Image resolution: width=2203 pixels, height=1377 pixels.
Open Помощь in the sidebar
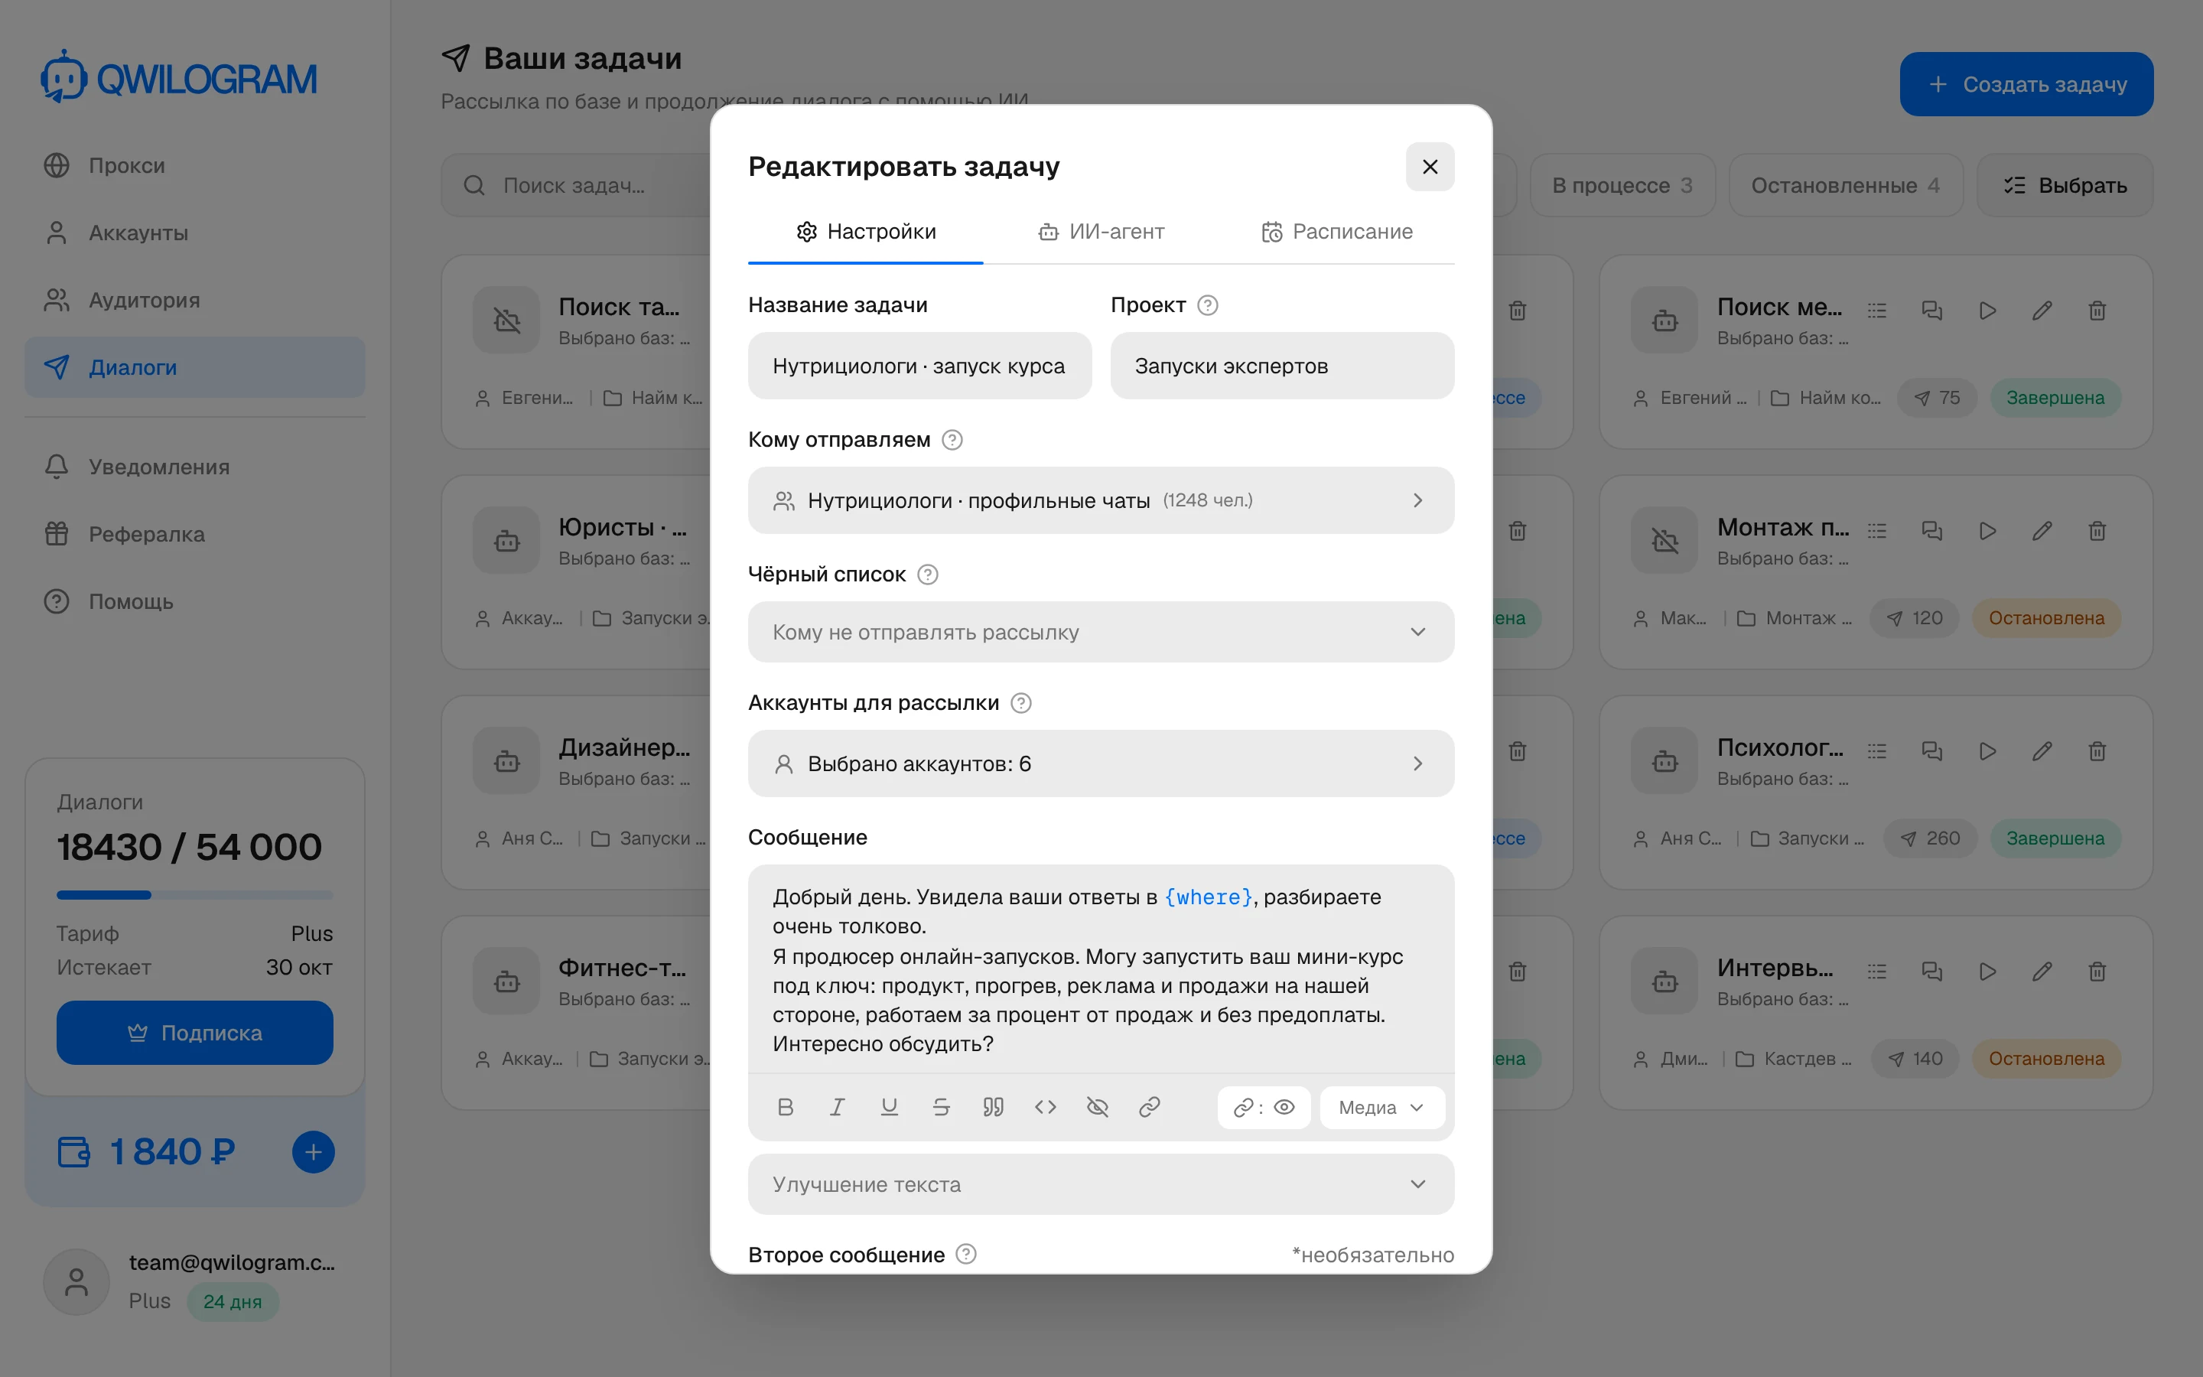click(195, 602)
